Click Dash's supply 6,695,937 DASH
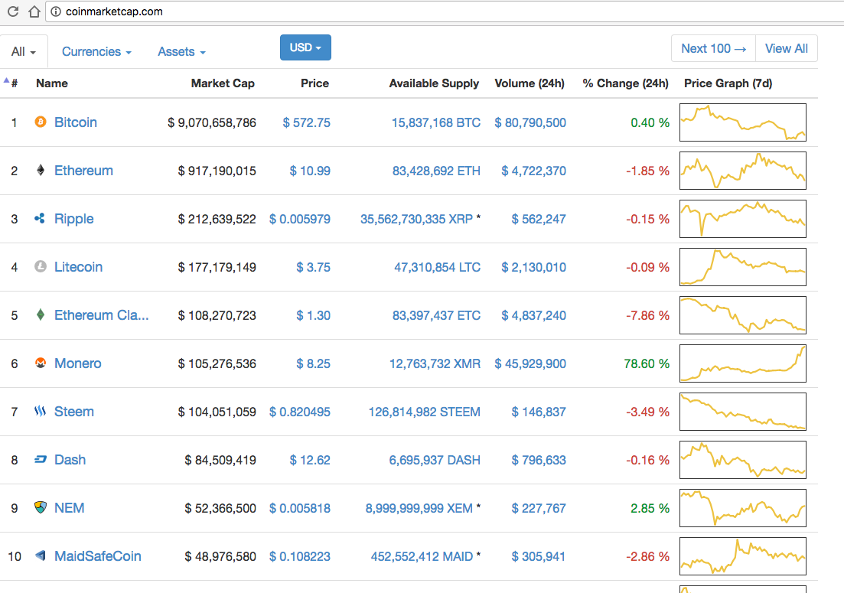Image resolution: width=844 pixels, height=593 pixels. pyautogui.click(x=435, y=460)
